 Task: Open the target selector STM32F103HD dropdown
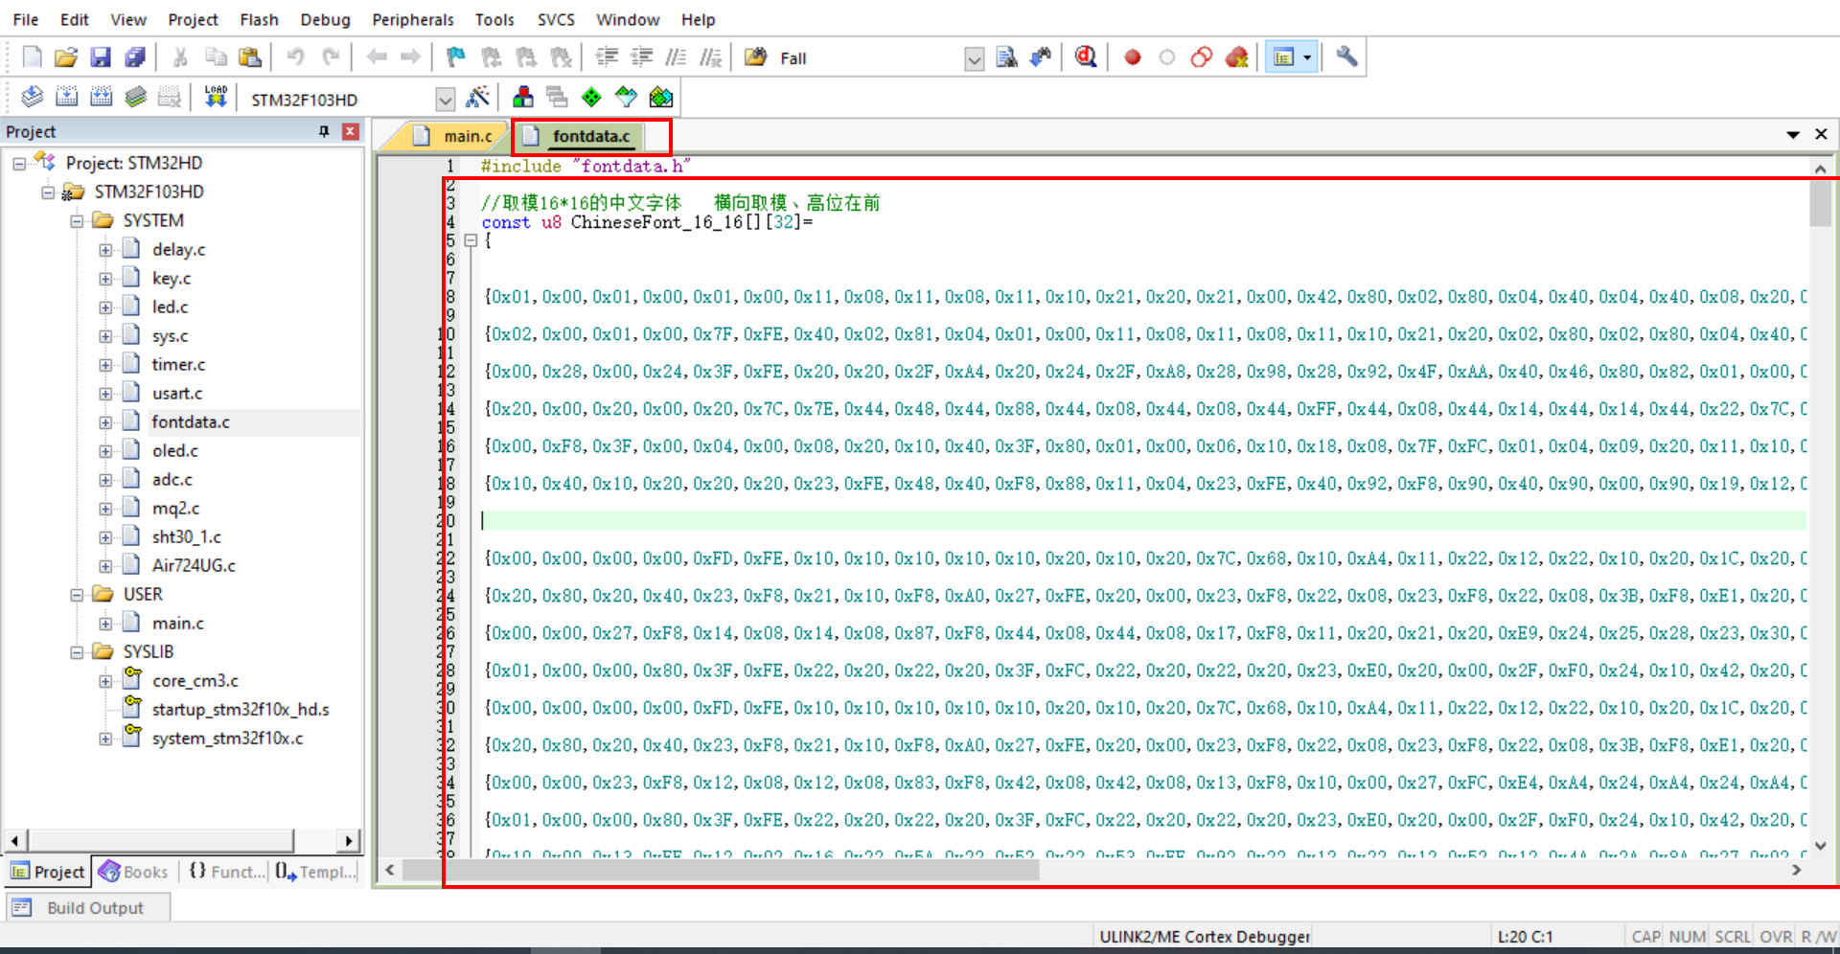coord(445,99)
